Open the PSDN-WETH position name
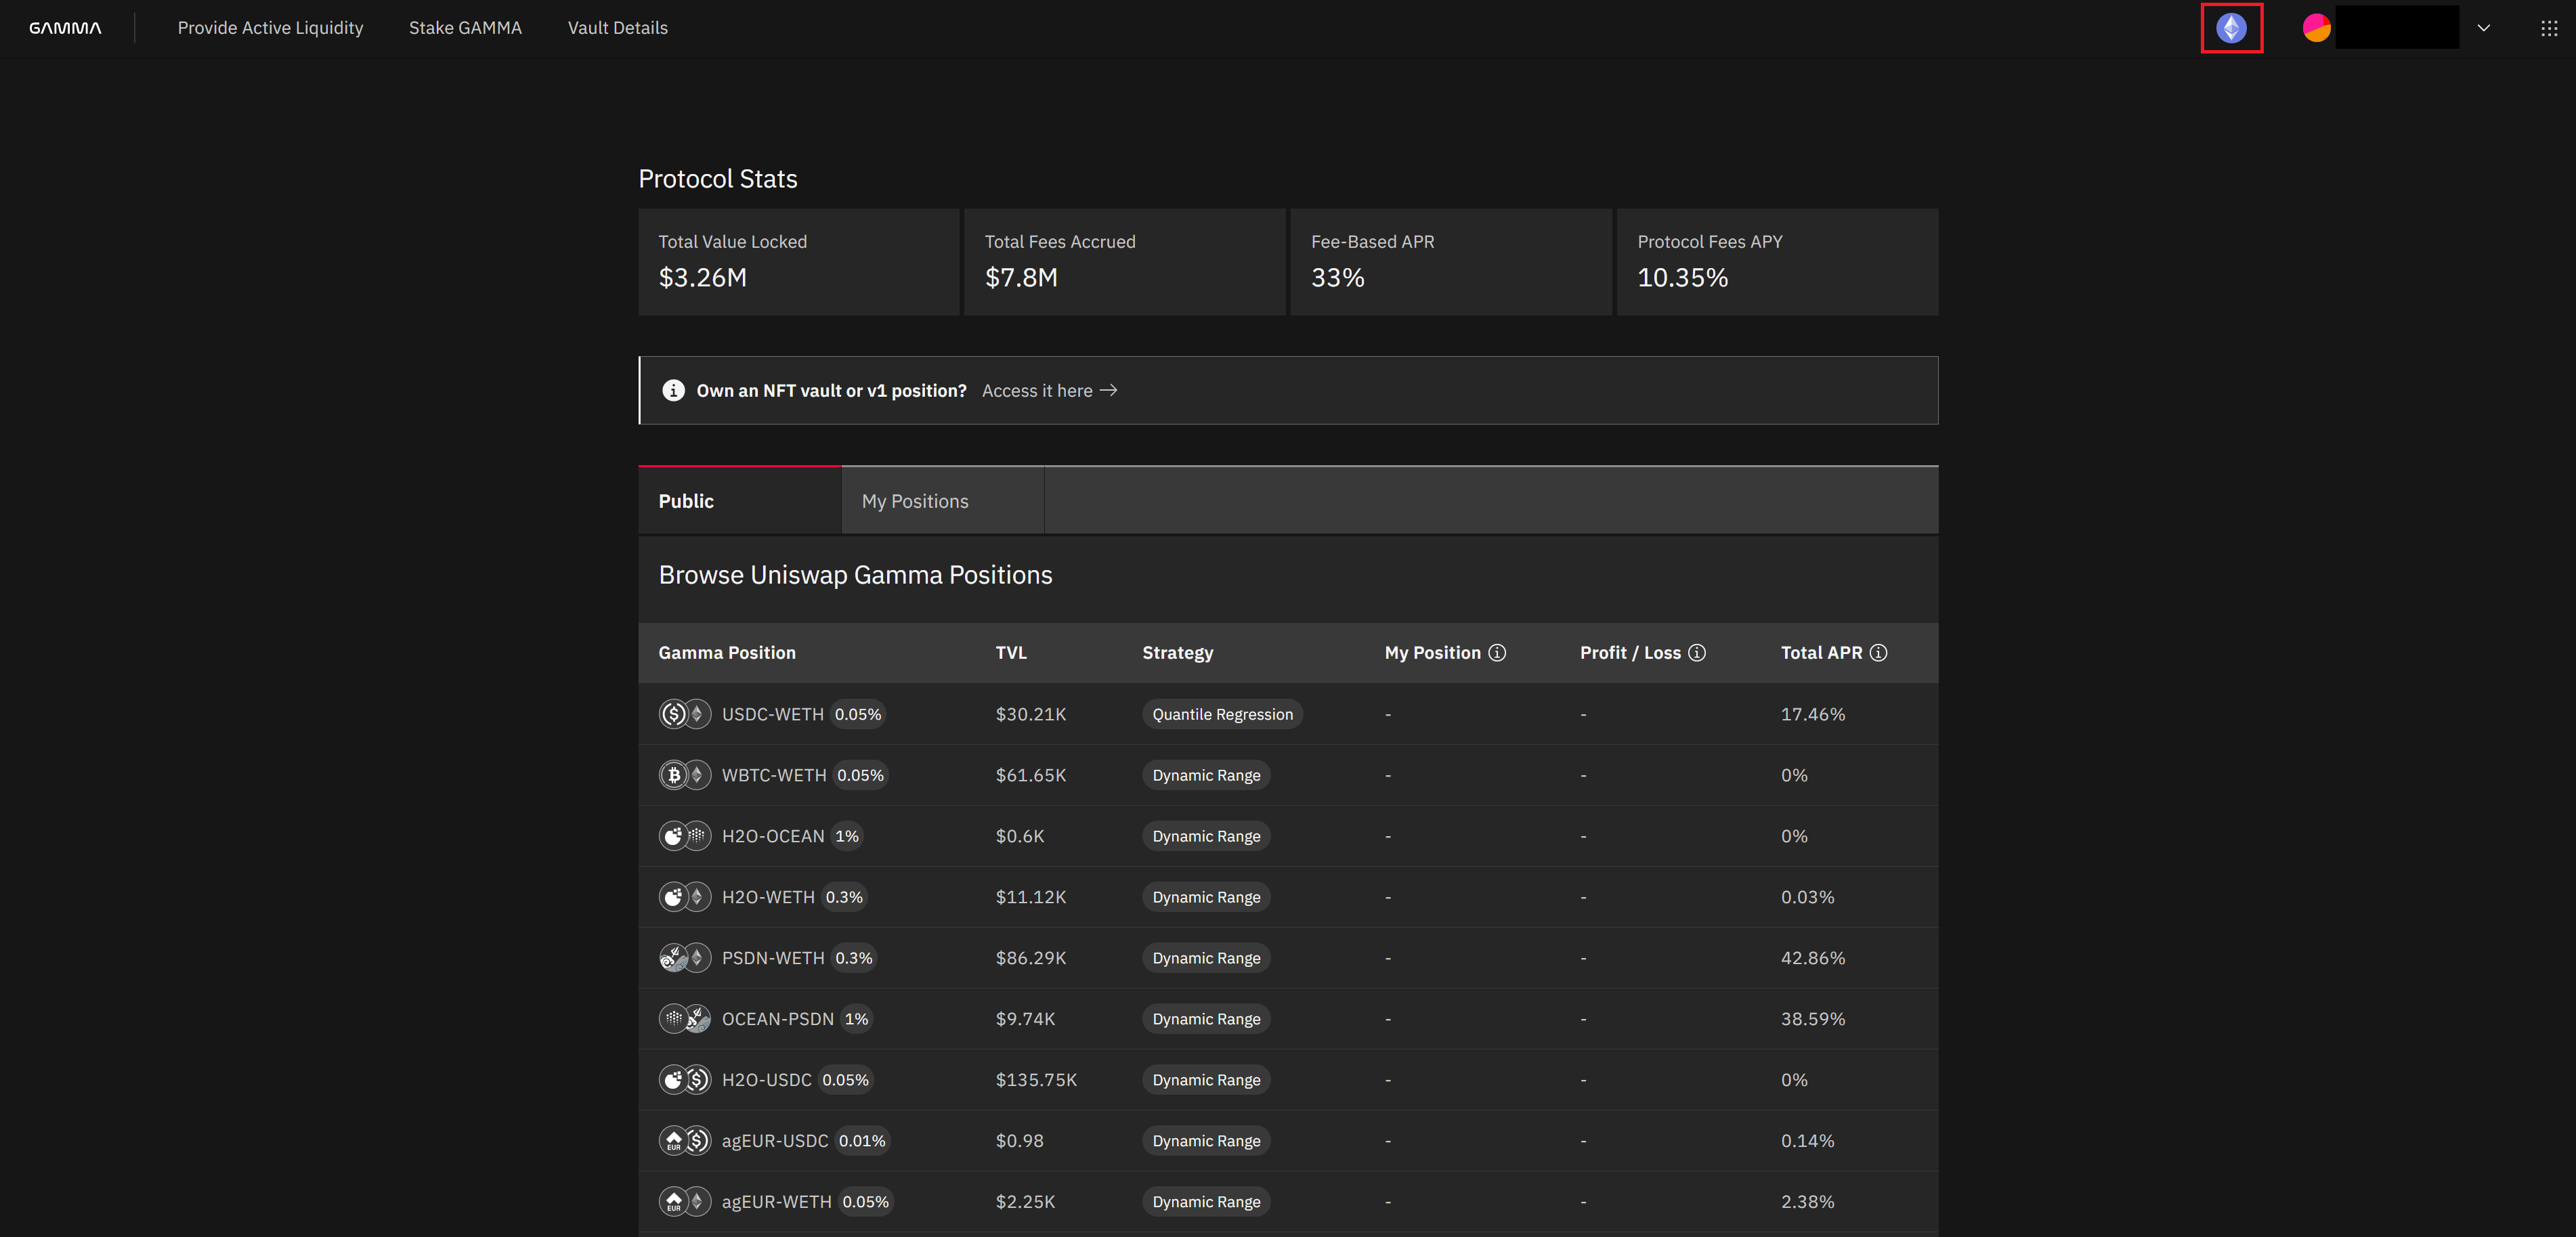 (773, 958)
